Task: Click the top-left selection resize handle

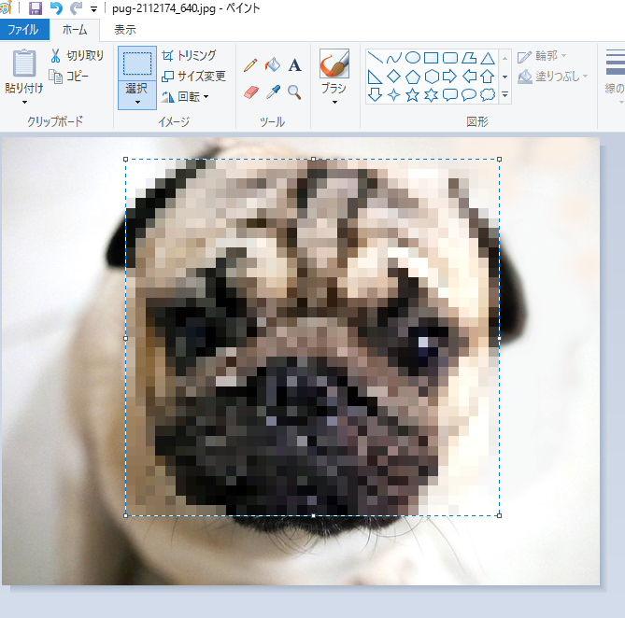Action: click(125, 160)
